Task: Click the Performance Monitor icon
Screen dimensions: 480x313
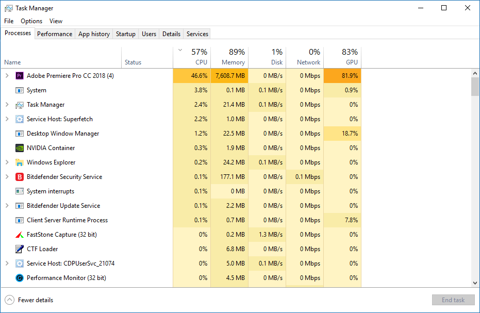Action: click(x=19, y=278)
